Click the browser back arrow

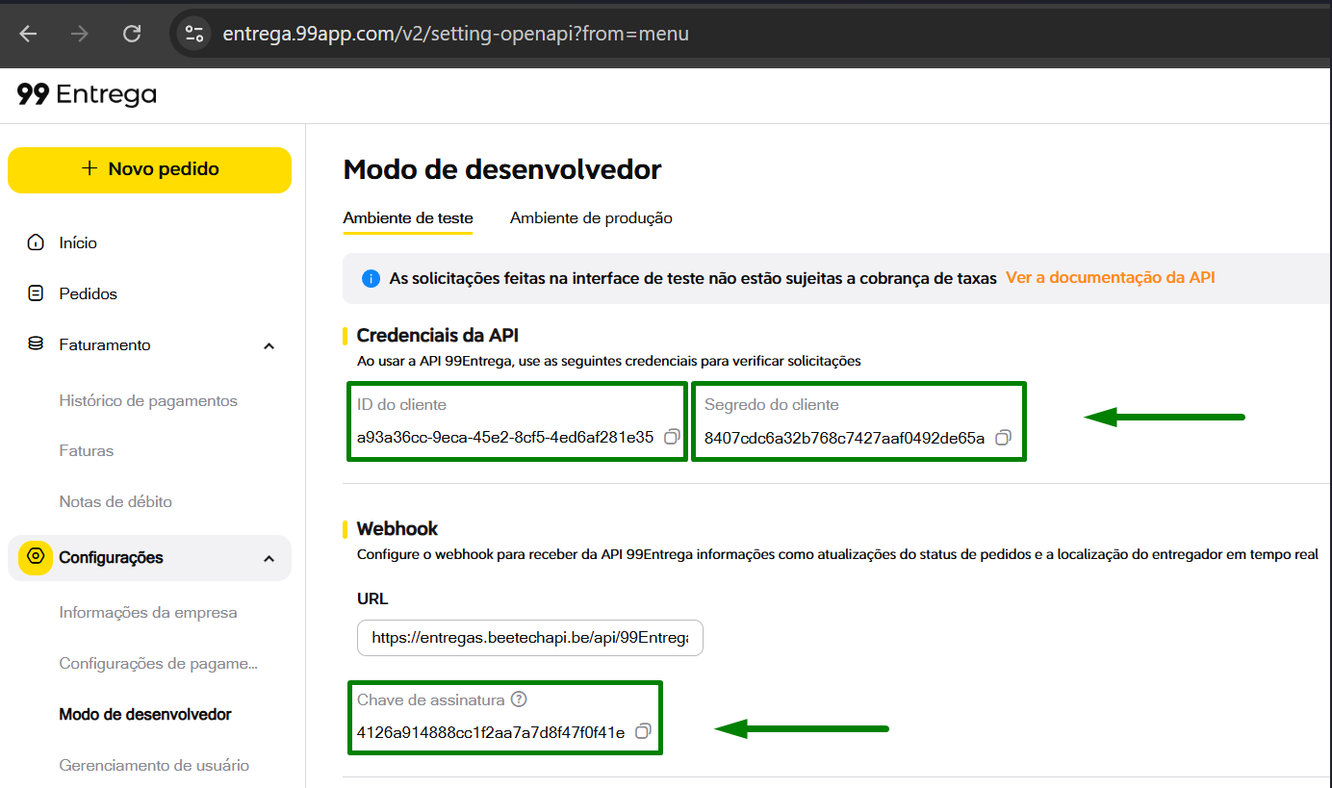pos(28,34)
